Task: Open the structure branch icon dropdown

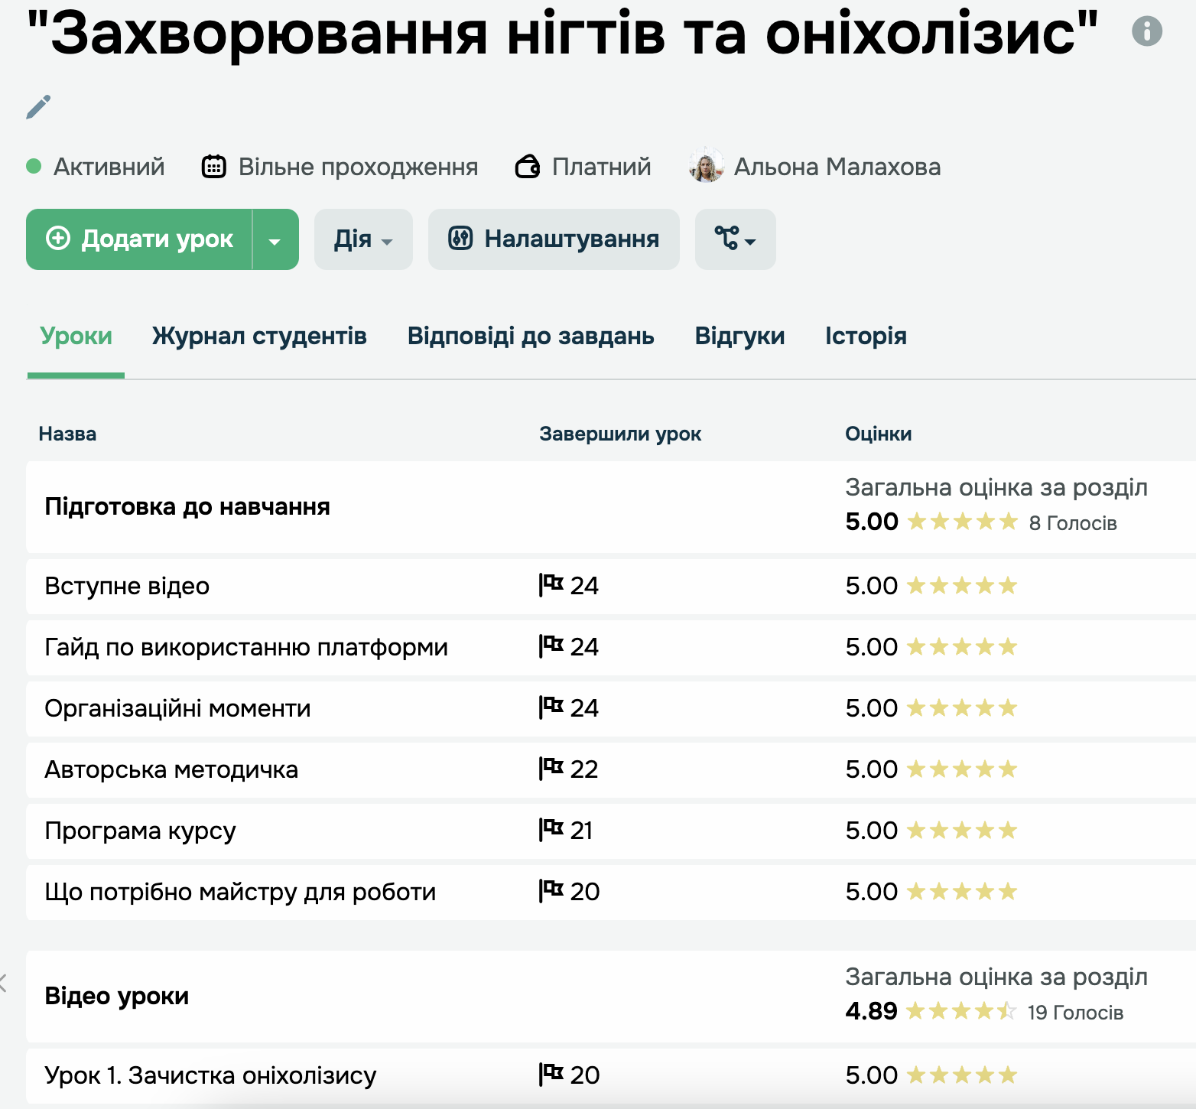Action: pos(735,240)
